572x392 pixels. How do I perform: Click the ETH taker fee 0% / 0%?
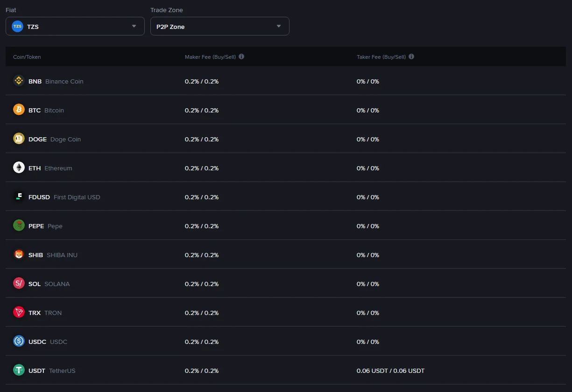point(368,168)
